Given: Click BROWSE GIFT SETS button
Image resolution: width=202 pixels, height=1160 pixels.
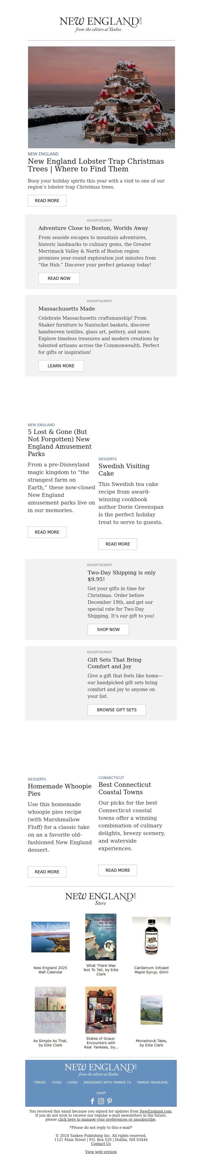Looking at the screenshot, I should click(x=117, y=710).
